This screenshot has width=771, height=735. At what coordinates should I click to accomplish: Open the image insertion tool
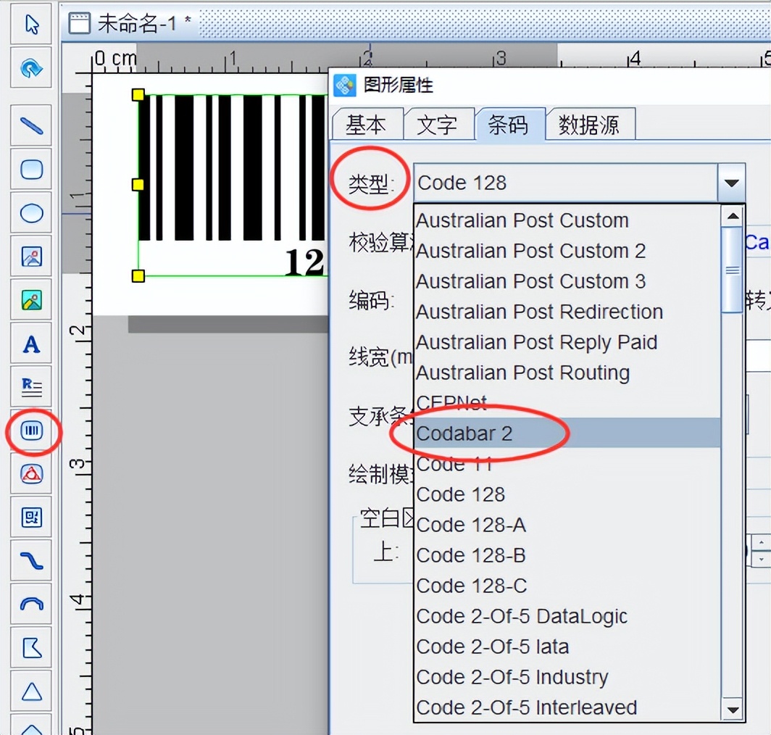(x=30, y=256)
